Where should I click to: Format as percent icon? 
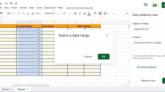click(23, 14)
